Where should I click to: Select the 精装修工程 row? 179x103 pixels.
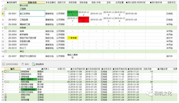(89, 24)
